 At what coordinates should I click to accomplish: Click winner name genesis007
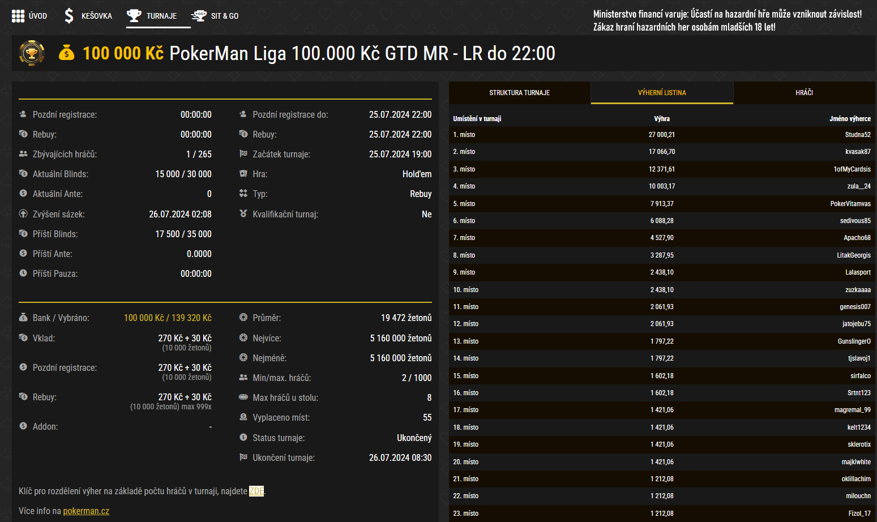[x=855, y=307]
